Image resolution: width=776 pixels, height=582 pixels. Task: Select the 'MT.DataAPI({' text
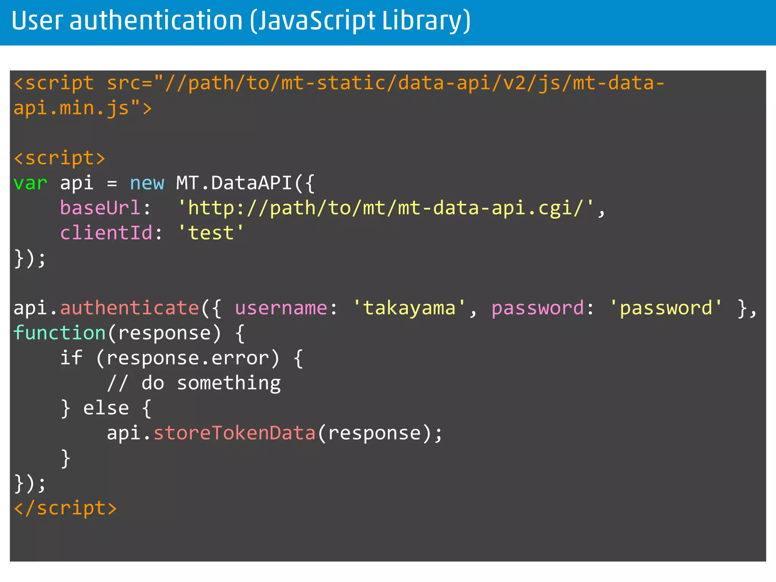click(x=245, y=183)
